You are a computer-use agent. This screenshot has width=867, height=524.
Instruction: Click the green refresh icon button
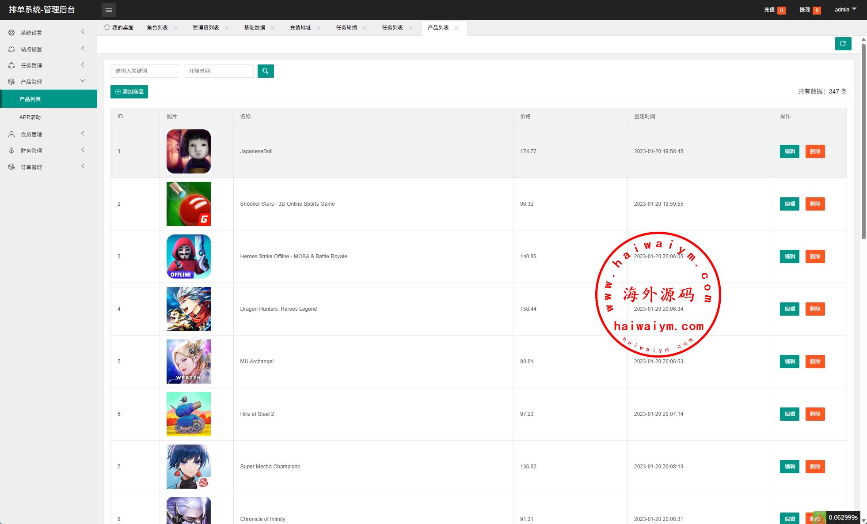tap(843, 44)
